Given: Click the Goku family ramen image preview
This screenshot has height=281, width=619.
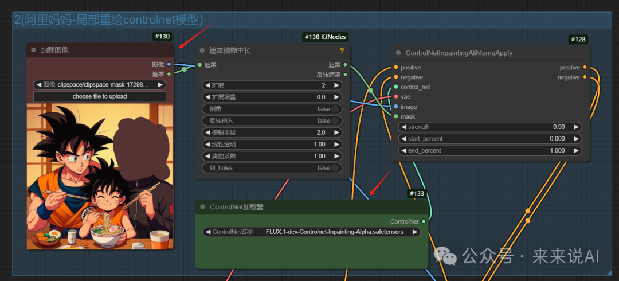Looking at the screenshot, I should (100, 176).
